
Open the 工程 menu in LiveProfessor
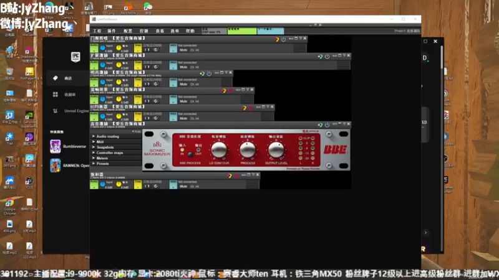[x=97, y=30]
